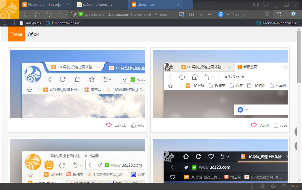Open the skin t-shirt icon
The height and width of the screenshot is (190, 302).
pyautogui.click(x=266, y=5)
